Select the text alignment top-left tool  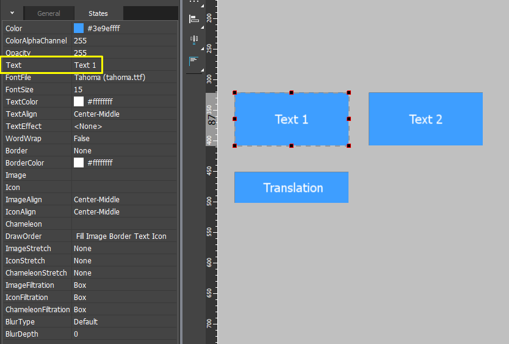click(193, 60)
